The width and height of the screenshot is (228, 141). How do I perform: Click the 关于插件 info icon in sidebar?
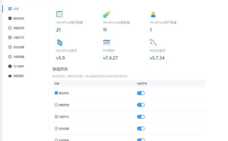[10, 66]
